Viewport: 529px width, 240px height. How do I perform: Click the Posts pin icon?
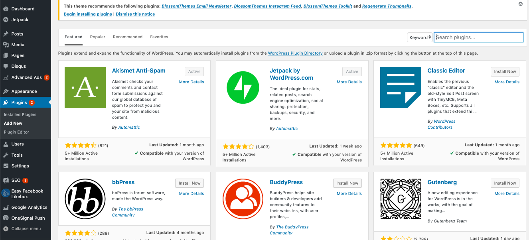coord(6,34)
